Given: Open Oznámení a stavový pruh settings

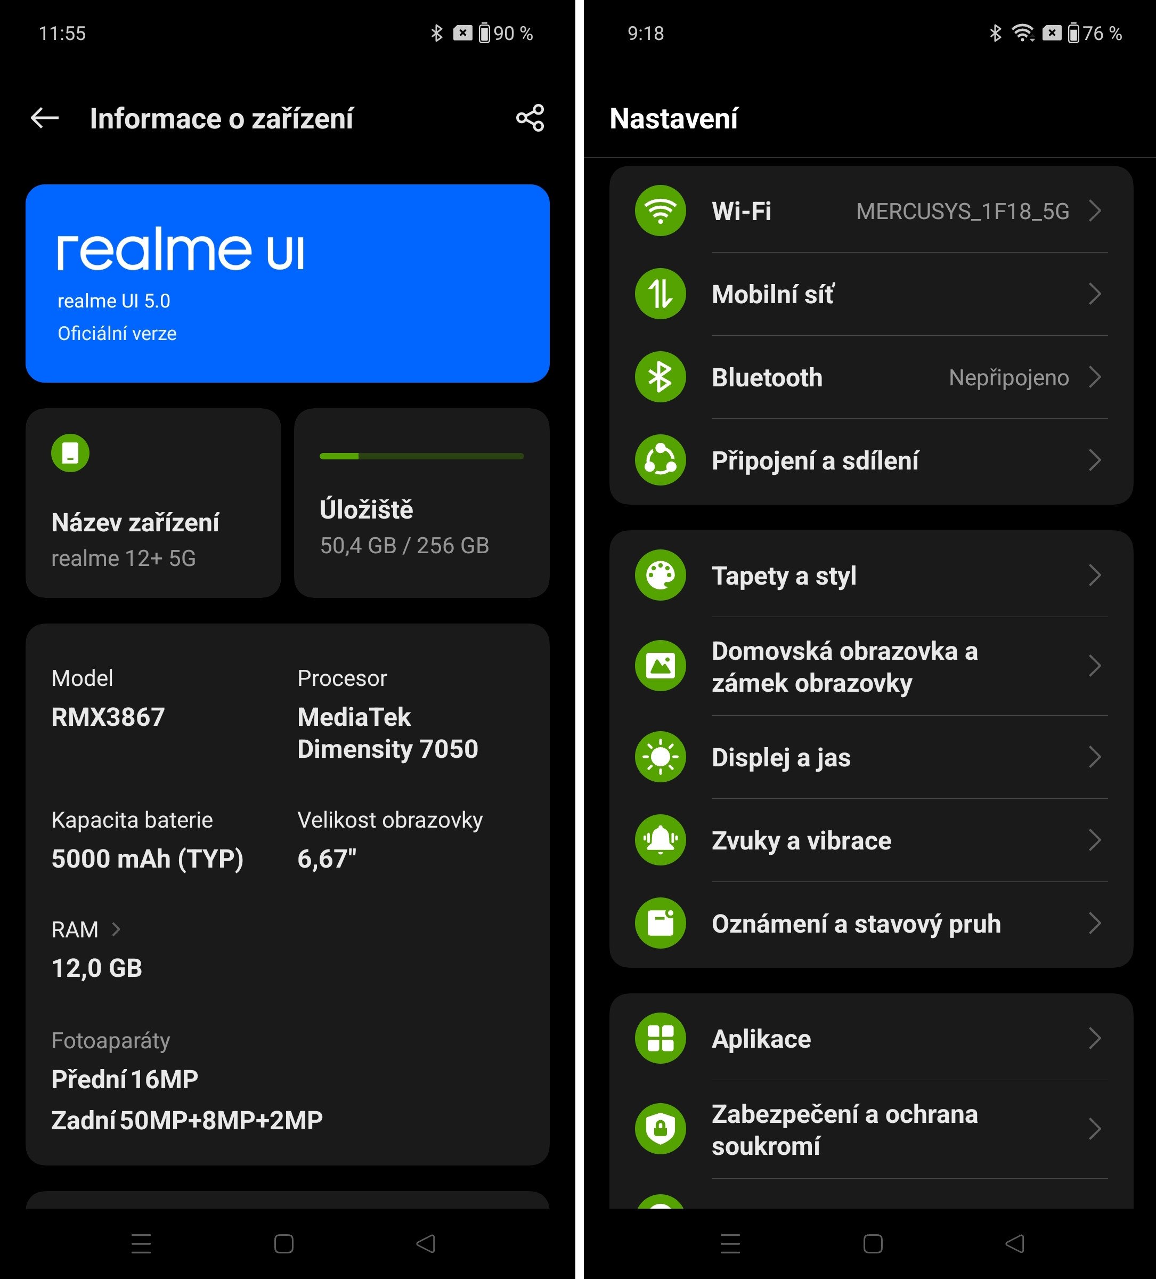Looking at the screenshot, I should [x=856, y=924].
